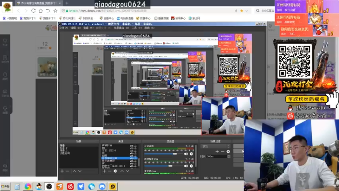This screenshot has height=191, width=339.
Task: Open the 数据中心 bookmark
Action: [x=143, y=18]
